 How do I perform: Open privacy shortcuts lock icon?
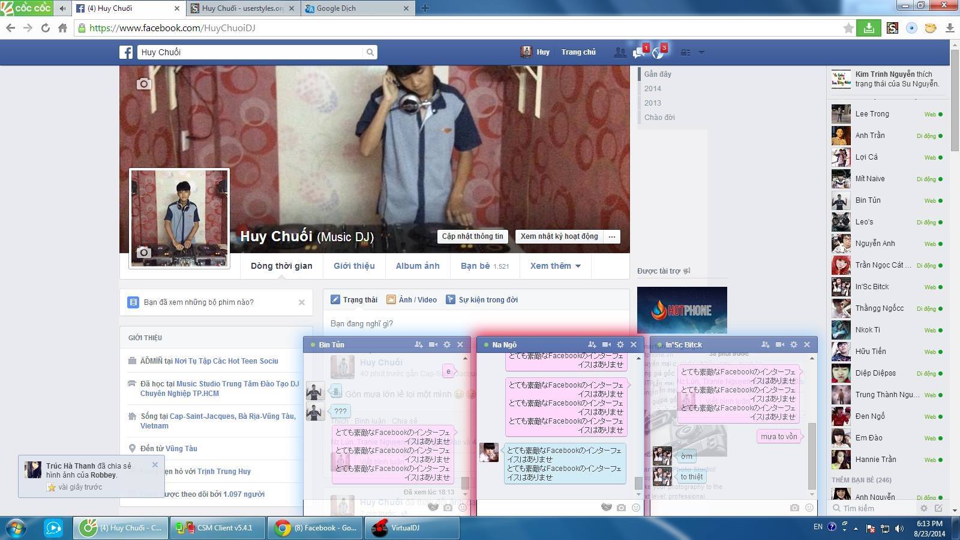[685, 52]
